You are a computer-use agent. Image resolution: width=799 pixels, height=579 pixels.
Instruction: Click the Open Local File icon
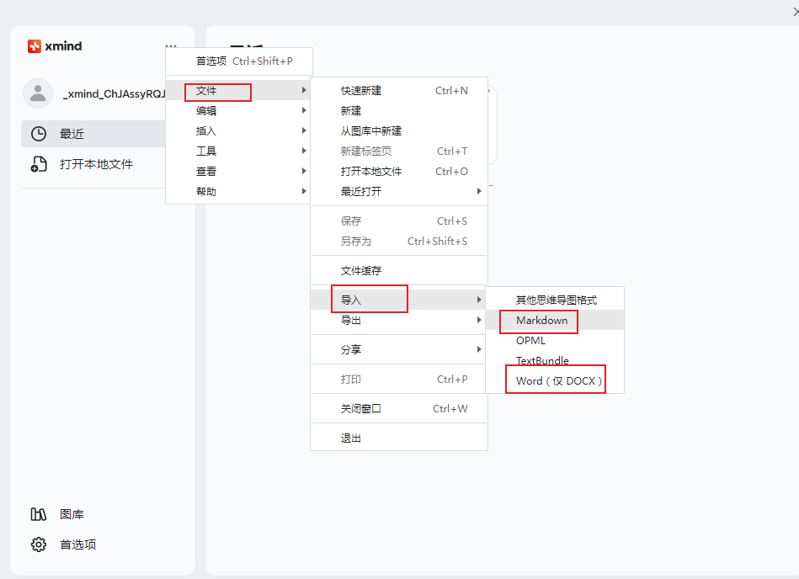point(39,164)
